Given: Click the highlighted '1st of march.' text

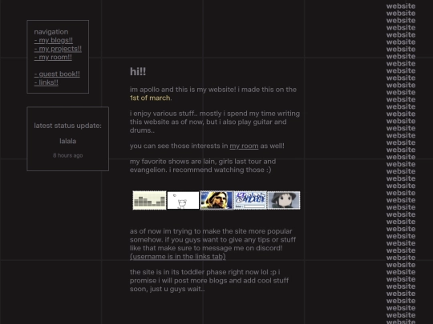Looking at the screenshot, I should [151, 98].
